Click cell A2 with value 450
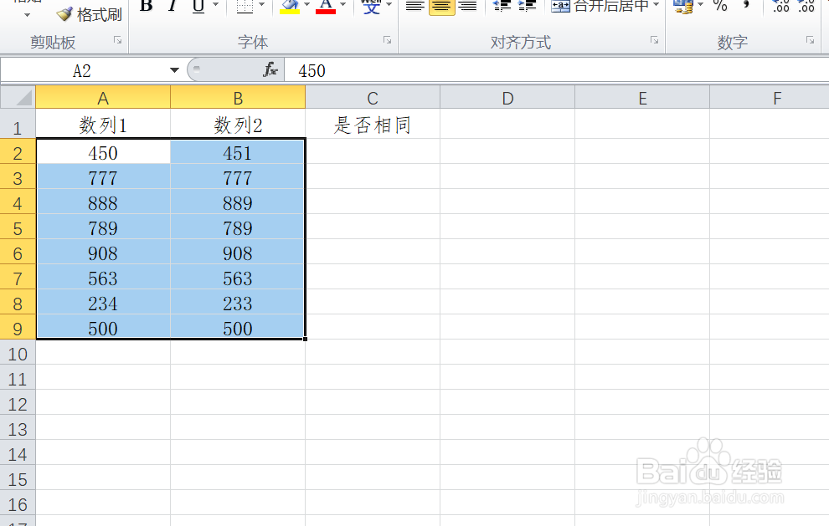829x526 pixels. (x=103, y=153)
